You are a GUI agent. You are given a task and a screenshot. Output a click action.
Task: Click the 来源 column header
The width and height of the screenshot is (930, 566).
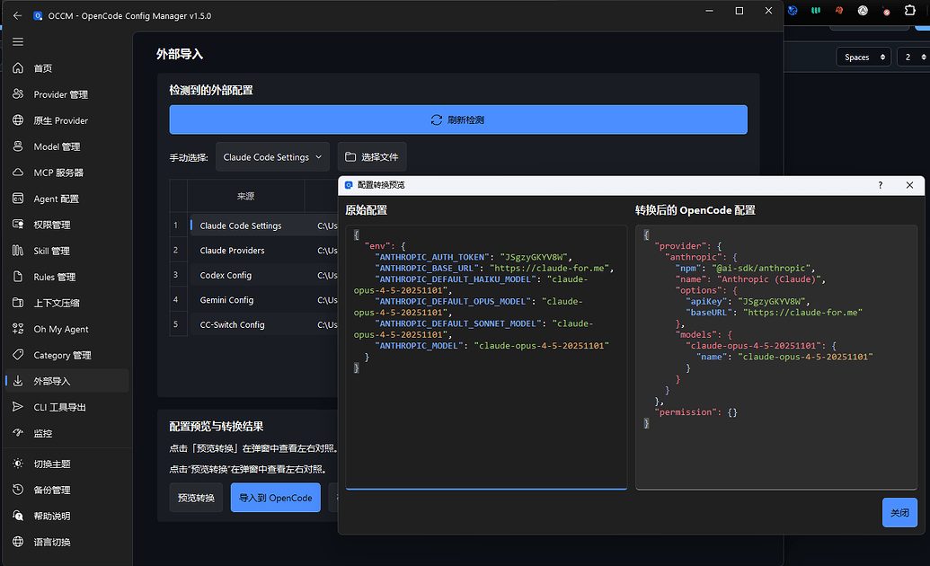pos(245,197)
